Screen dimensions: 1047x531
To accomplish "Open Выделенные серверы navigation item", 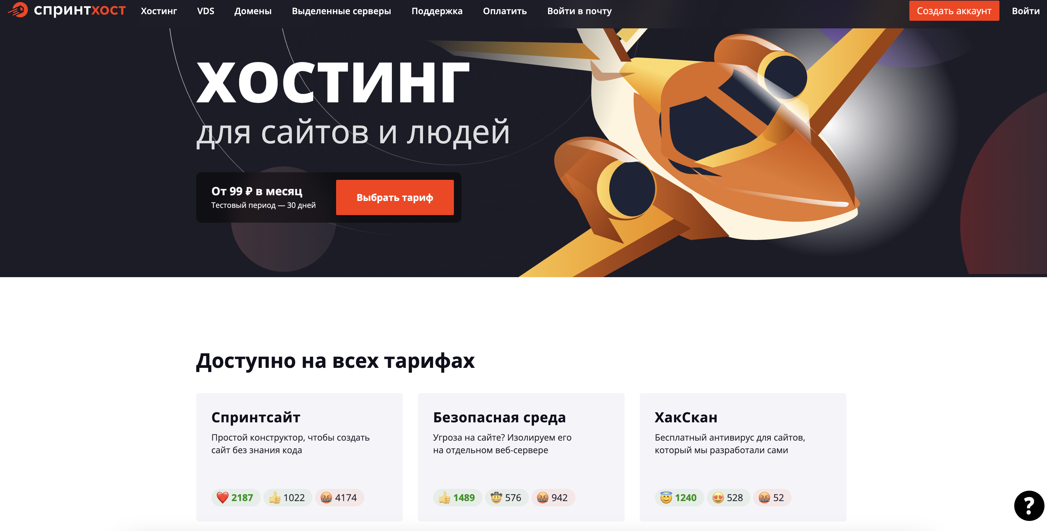I will coord(341,11).
